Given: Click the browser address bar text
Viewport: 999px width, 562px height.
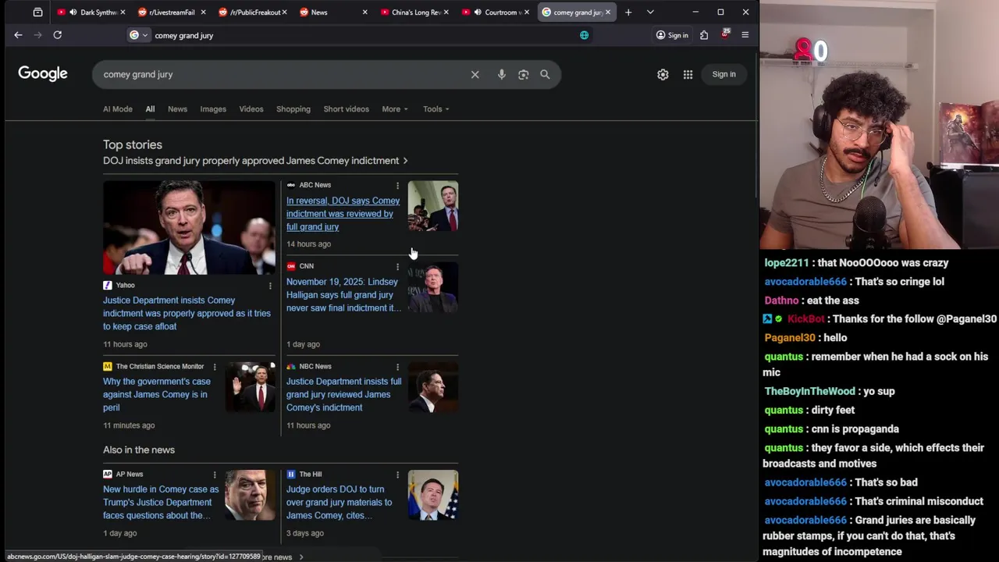Looking at the screenshot, I should (x=184, y=35).
